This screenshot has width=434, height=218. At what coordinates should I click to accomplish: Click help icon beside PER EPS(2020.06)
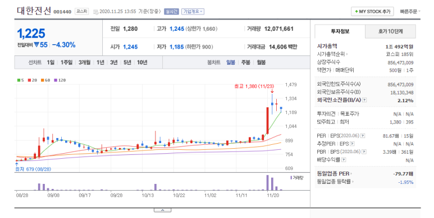click(x=363, y=136)
